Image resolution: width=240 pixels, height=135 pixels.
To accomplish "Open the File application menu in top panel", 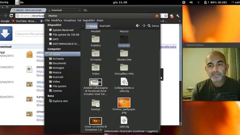I will pyautogui.click(x=19, y=2).
